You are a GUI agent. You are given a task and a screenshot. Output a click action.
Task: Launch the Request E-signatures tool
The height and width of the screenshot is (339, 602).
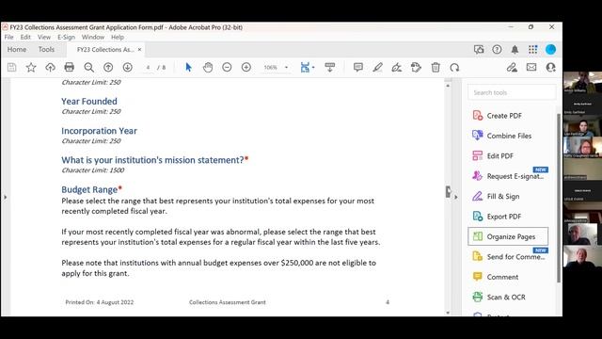(508, 176)
